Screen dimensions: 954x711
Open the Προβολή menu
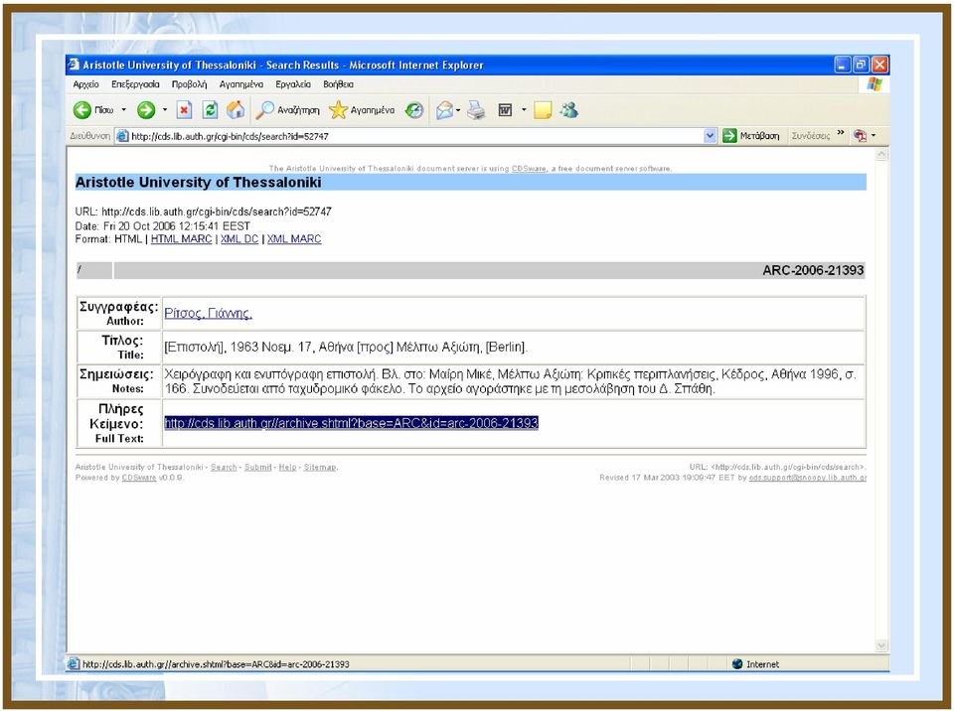pyautogui.click(x=189, y=84)
